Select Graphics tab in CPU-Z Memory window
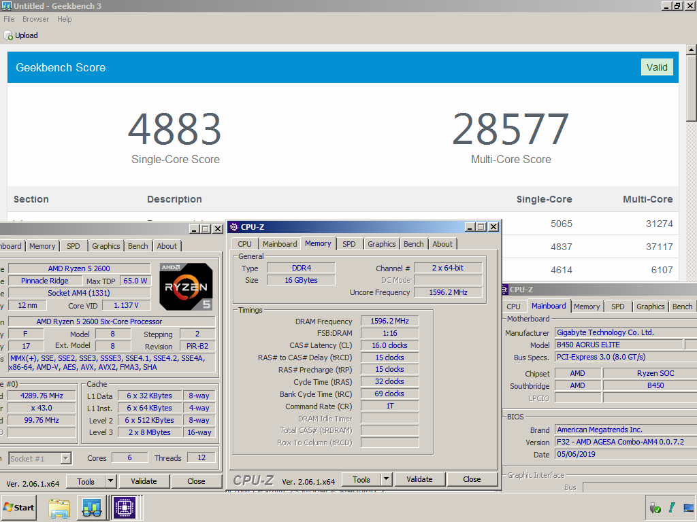 (381, 244)
